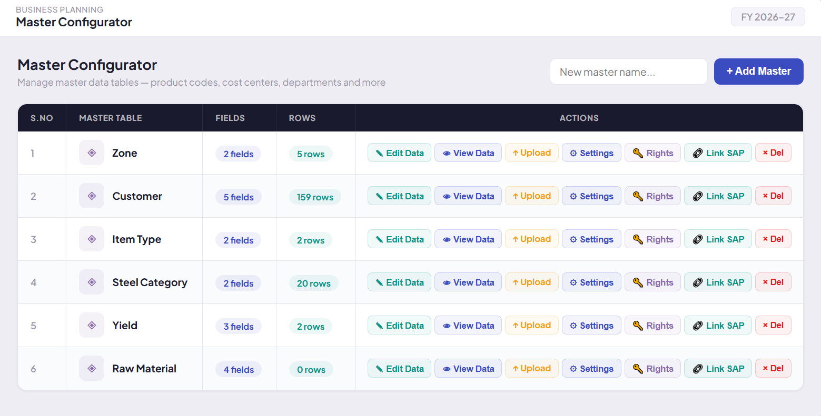
Task: Click the Add Master button
Action: pos(758,72)
